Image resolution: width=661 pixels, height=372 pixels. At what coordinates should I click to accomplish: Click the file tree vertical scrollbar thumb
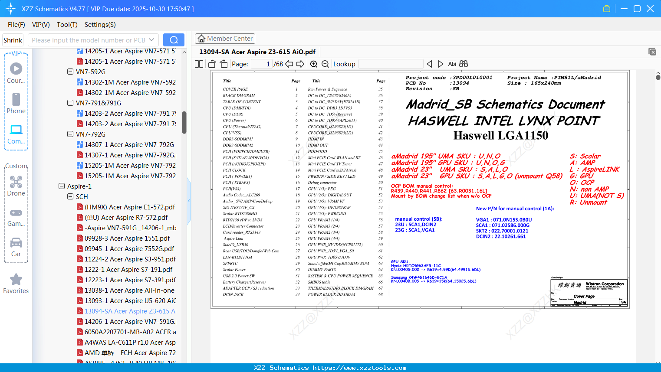184,123
